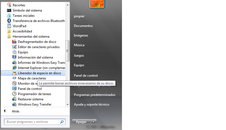The width and height of the screenshot is (226, 130).
Task: Click the Monitor de recursos icon
Action: tap(14, 83)
